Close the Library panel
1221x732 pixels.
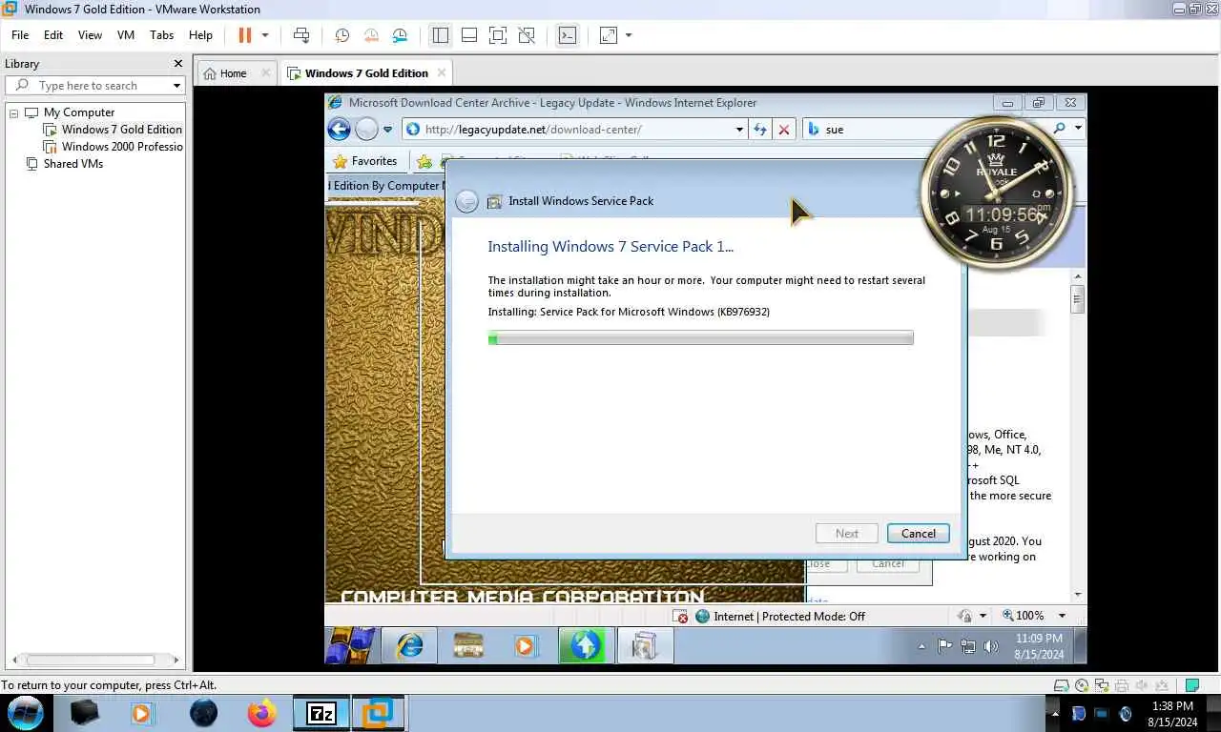tap(177, 64)
